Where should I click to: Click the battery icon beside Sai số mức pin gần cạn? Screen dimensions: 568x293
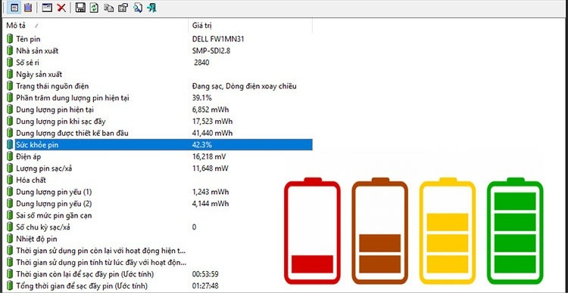pyautogui.click(x=10, y=215)
